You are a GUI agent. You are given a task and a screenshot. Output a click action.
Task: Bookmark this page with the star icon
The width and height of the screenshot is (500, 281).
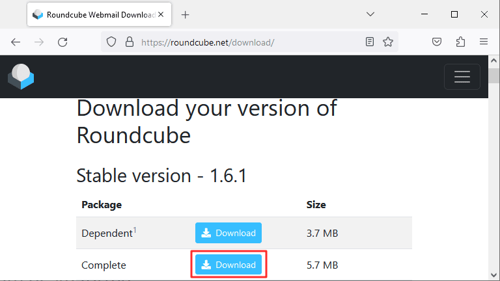pos(388,42)
